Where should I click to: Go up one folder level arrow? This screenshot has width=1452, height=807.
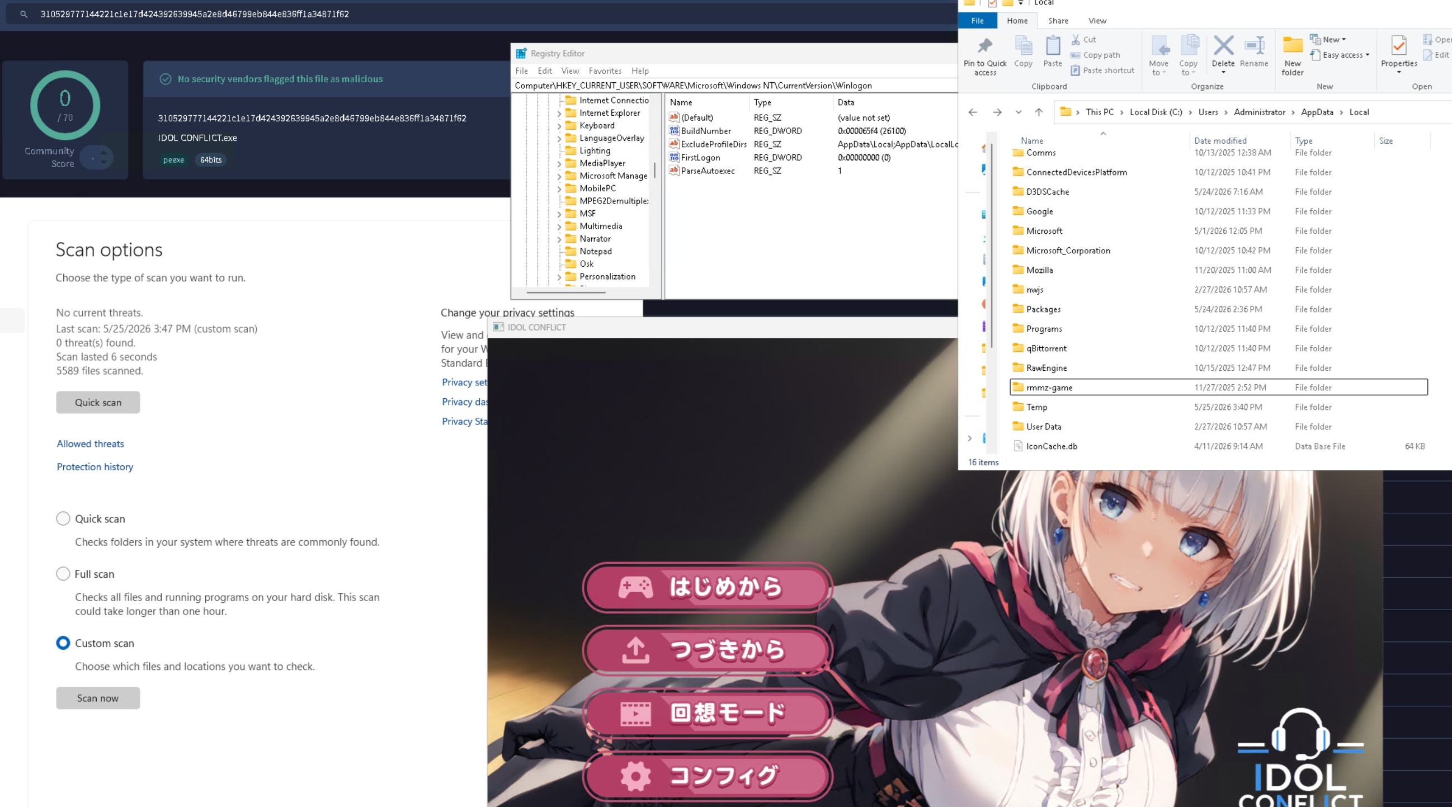point(1039,112)
